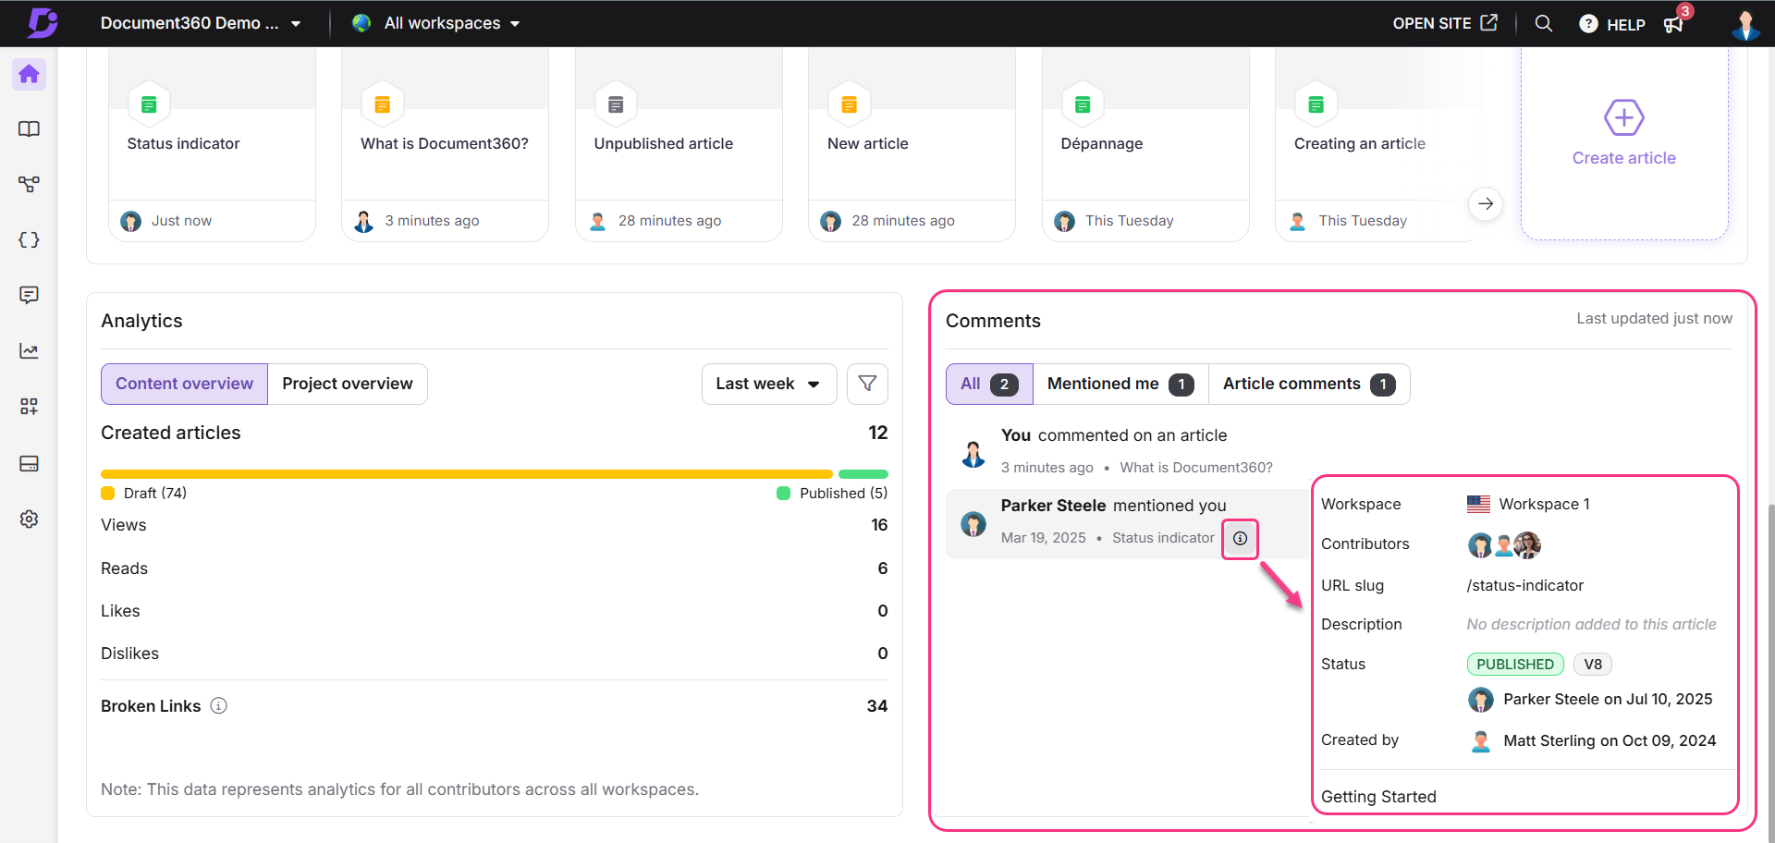Image resolution: width=1775 pixels, height=843 pixels.
Task: Open the Drive icon in sidebar
Action: coord(29,463)
